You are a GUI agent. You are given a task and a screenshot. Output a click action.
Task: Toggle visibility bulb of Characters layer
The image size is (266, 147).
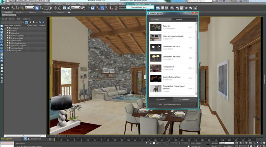pyautogui.click(x=8, y=33)
